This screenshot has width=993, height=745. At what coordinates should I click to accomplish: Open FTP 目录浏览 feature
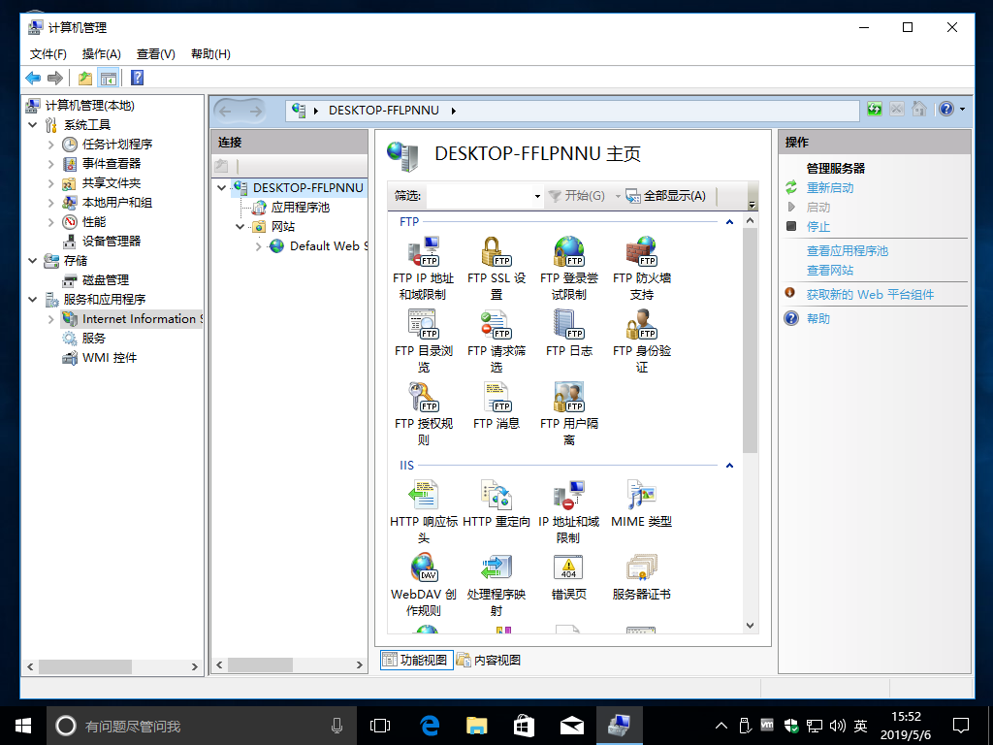423,341
